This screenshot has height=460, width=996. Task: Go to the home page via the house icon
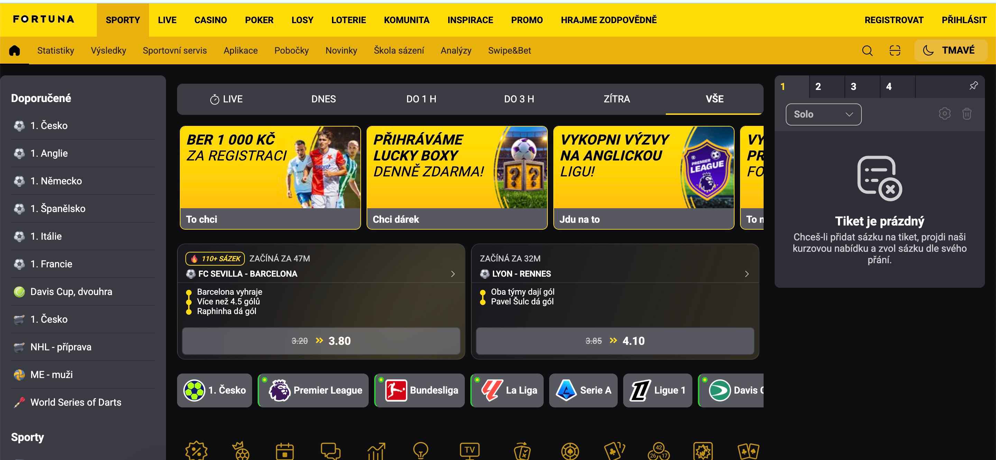click(x=14, y=50)
